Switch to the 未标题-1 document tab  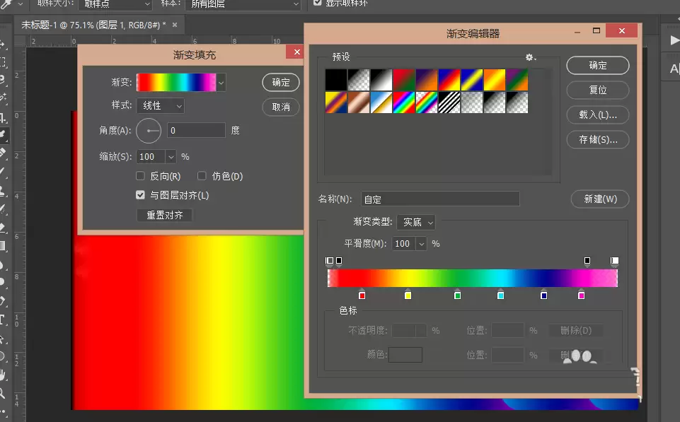pos(93,25)
